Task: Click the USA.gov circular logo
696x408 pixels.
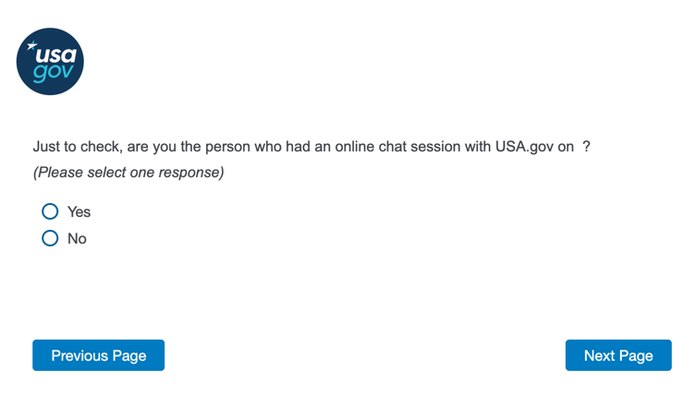Action: [x=50, y=61]
